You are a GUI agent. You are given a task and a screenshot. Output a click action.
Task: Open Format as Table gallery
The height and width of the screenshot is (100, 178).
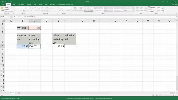pos(81,9)
